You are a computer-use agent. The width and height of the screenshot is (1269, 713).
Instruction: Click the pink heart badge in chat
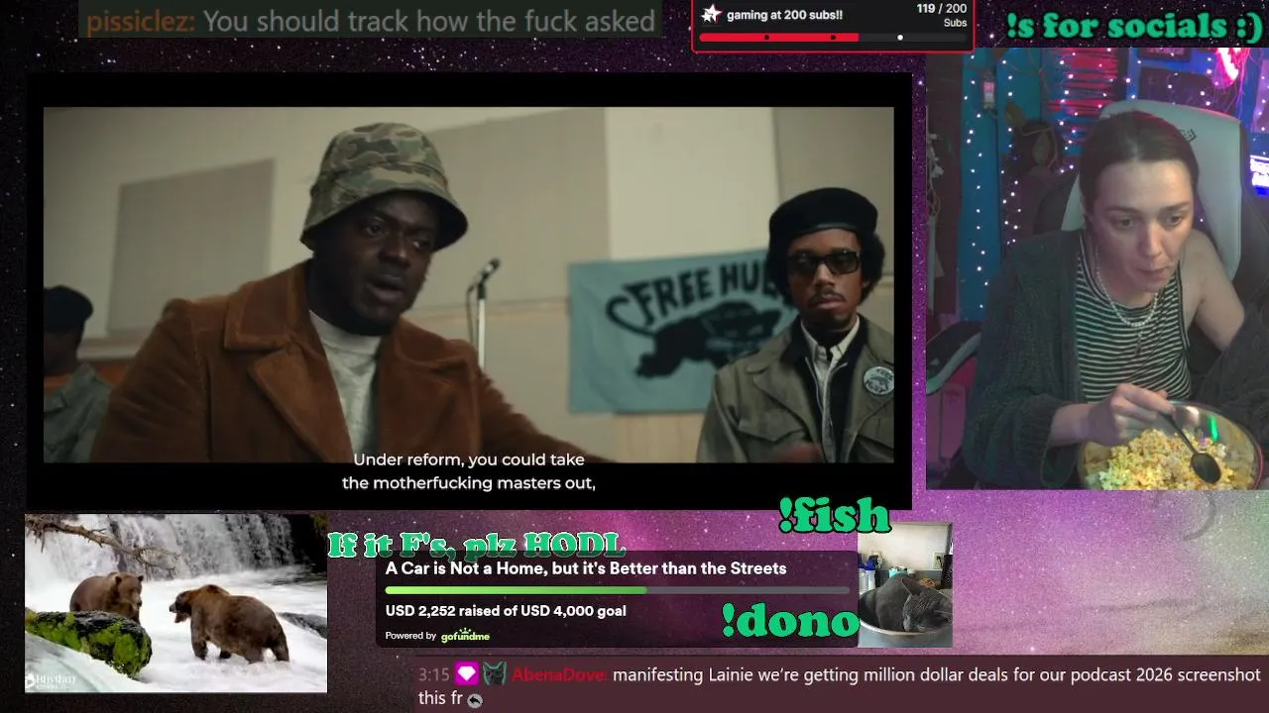467,675
